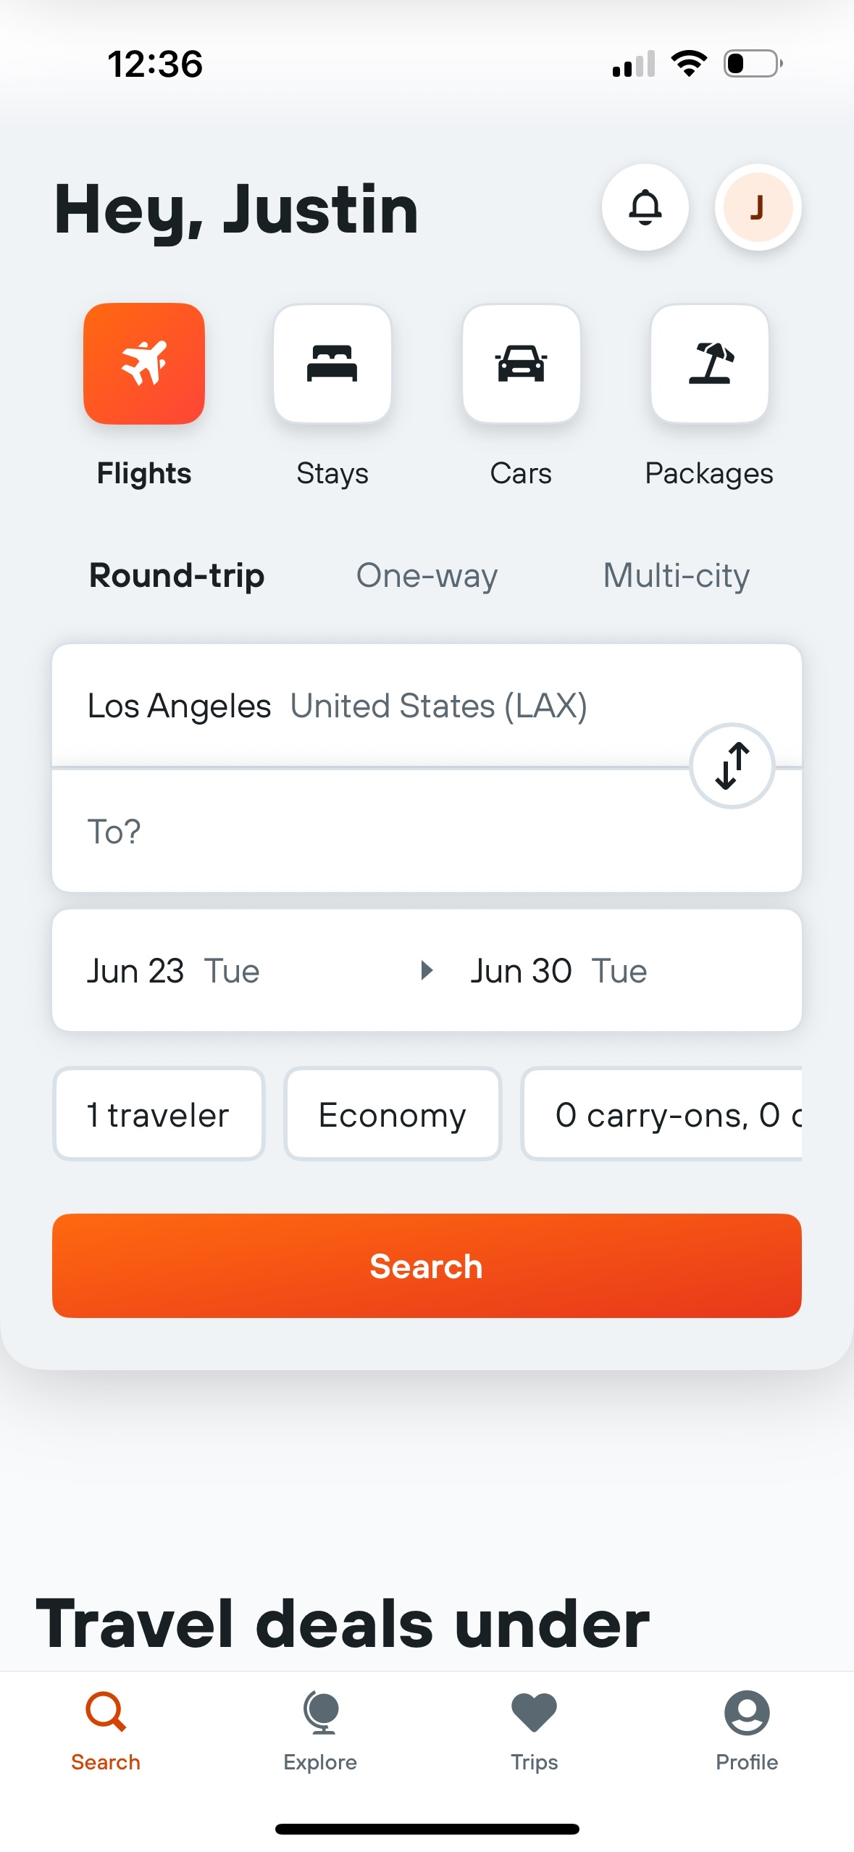The image size is (854, 1852).
Task: Open notifications bell icon
Action: (645, 207)
